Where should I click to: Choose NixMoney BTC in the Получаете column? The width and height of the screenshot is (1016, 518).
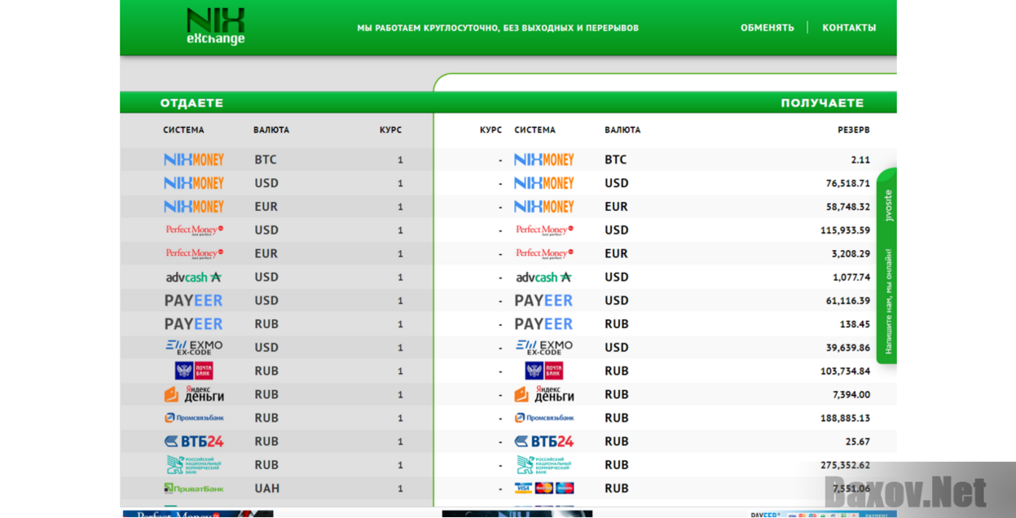666,160
